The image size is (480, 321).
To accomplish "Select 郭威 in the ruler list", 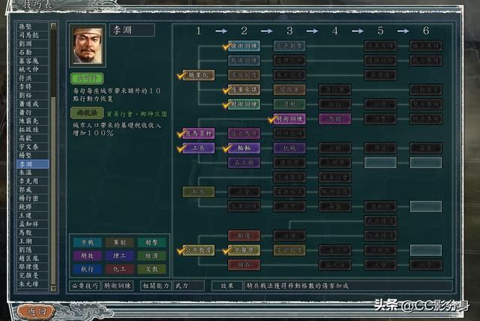I will click(x=32, y=190).
